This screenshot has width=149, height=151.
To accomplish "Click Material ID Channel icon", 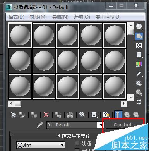I will [94, 115].
